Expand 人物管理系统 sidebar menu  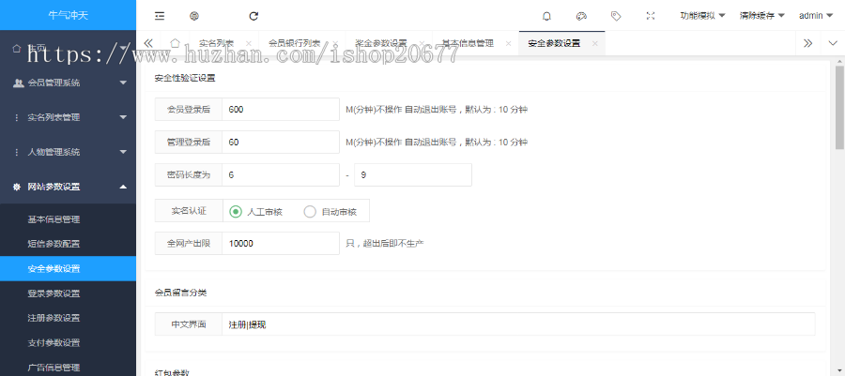(68, 152)
